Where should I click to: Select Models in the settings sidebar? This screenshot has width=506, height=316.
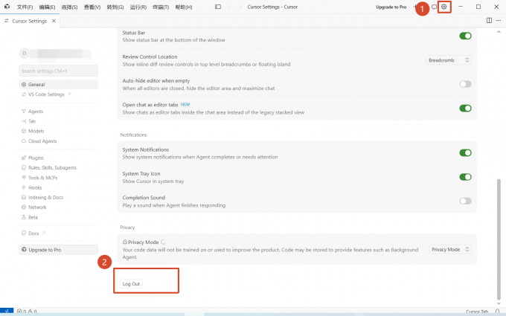tap(36, 131)
